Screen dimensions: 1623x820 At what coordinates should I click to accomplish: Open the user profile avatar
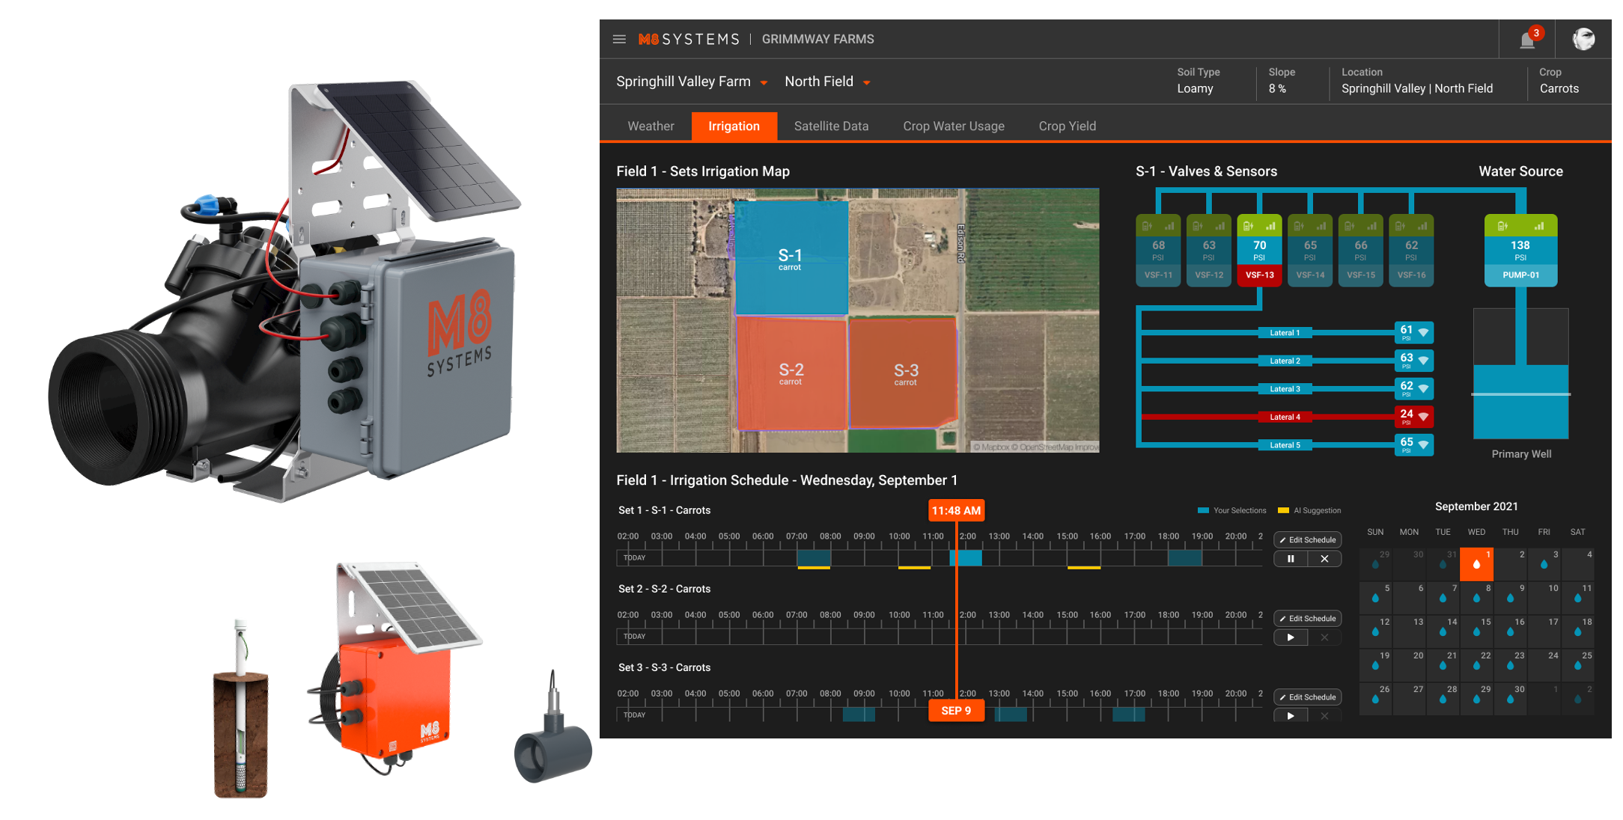click(1583, 39)
